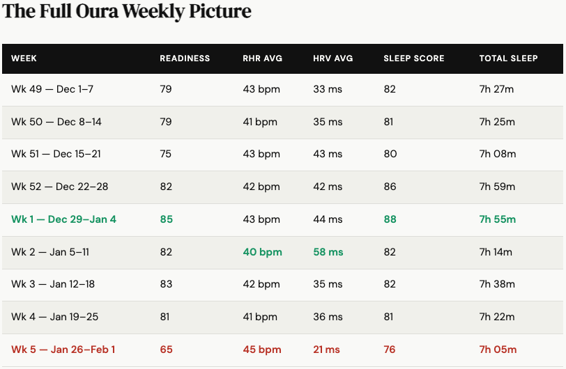Select the Wk 49 — Dec 1–7 row label
566x369 pixels.
pos(52,89)
